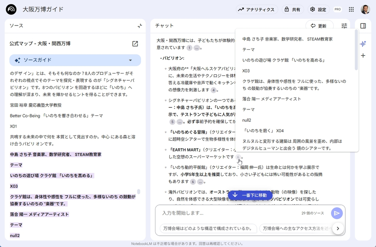Image resolution: width=376 pixels, height=247 pixels.
Task: Click 更新 refresh button in chat
Action: pos(319,26)
